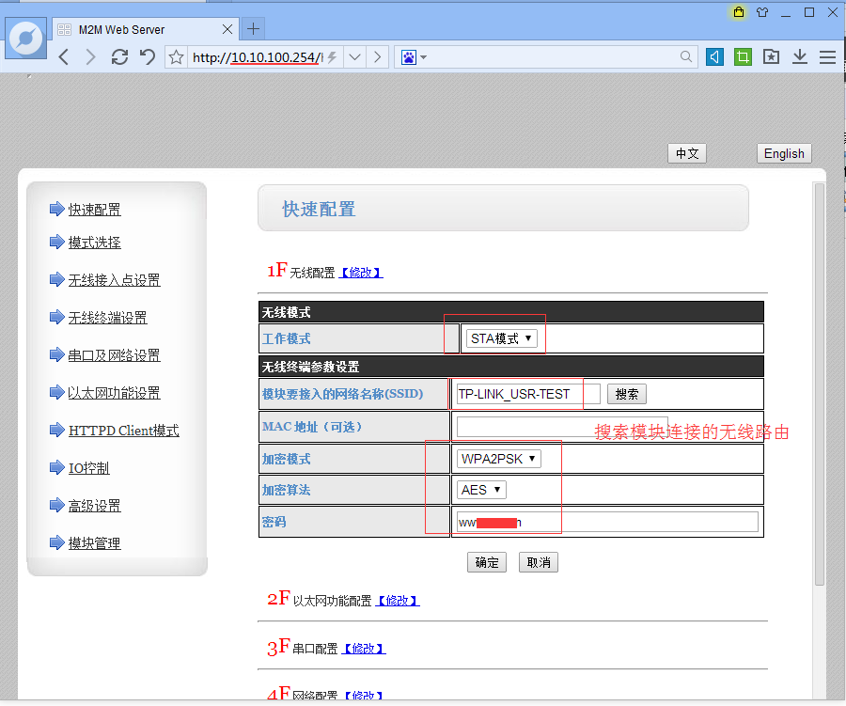Open the browser hamburger menu
The height and width of the screenshot is (706, 846).
[827, 57]
